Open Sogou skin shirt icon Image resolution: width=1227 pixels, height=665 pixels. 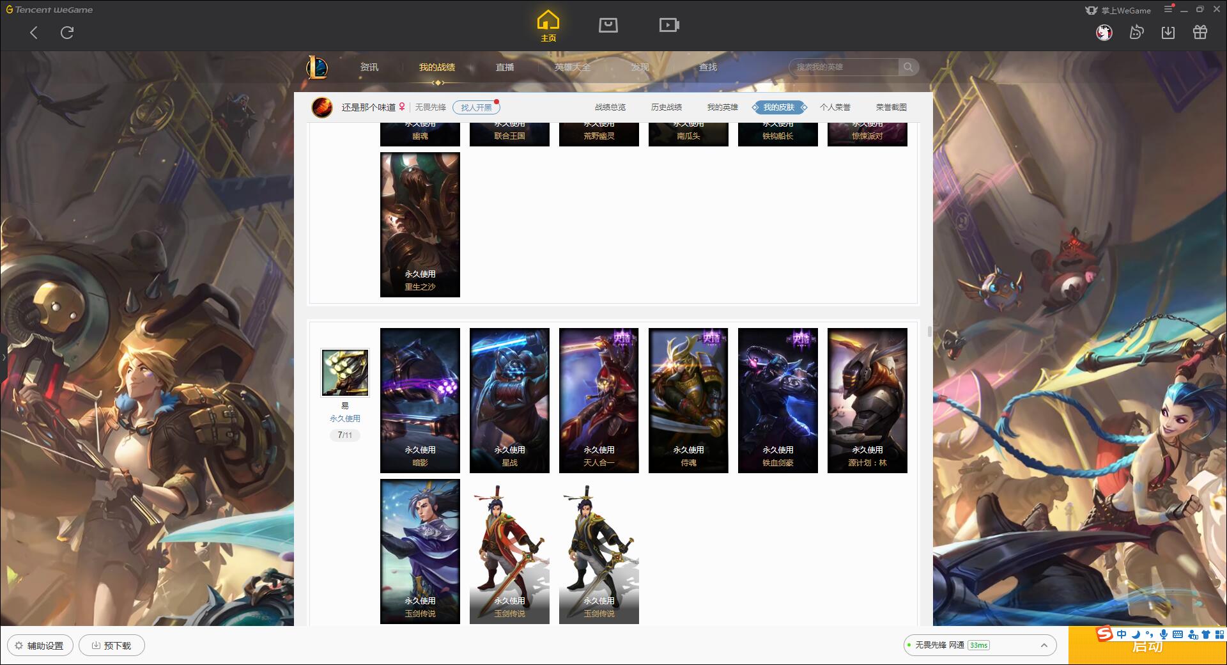tap(1206, 634)
